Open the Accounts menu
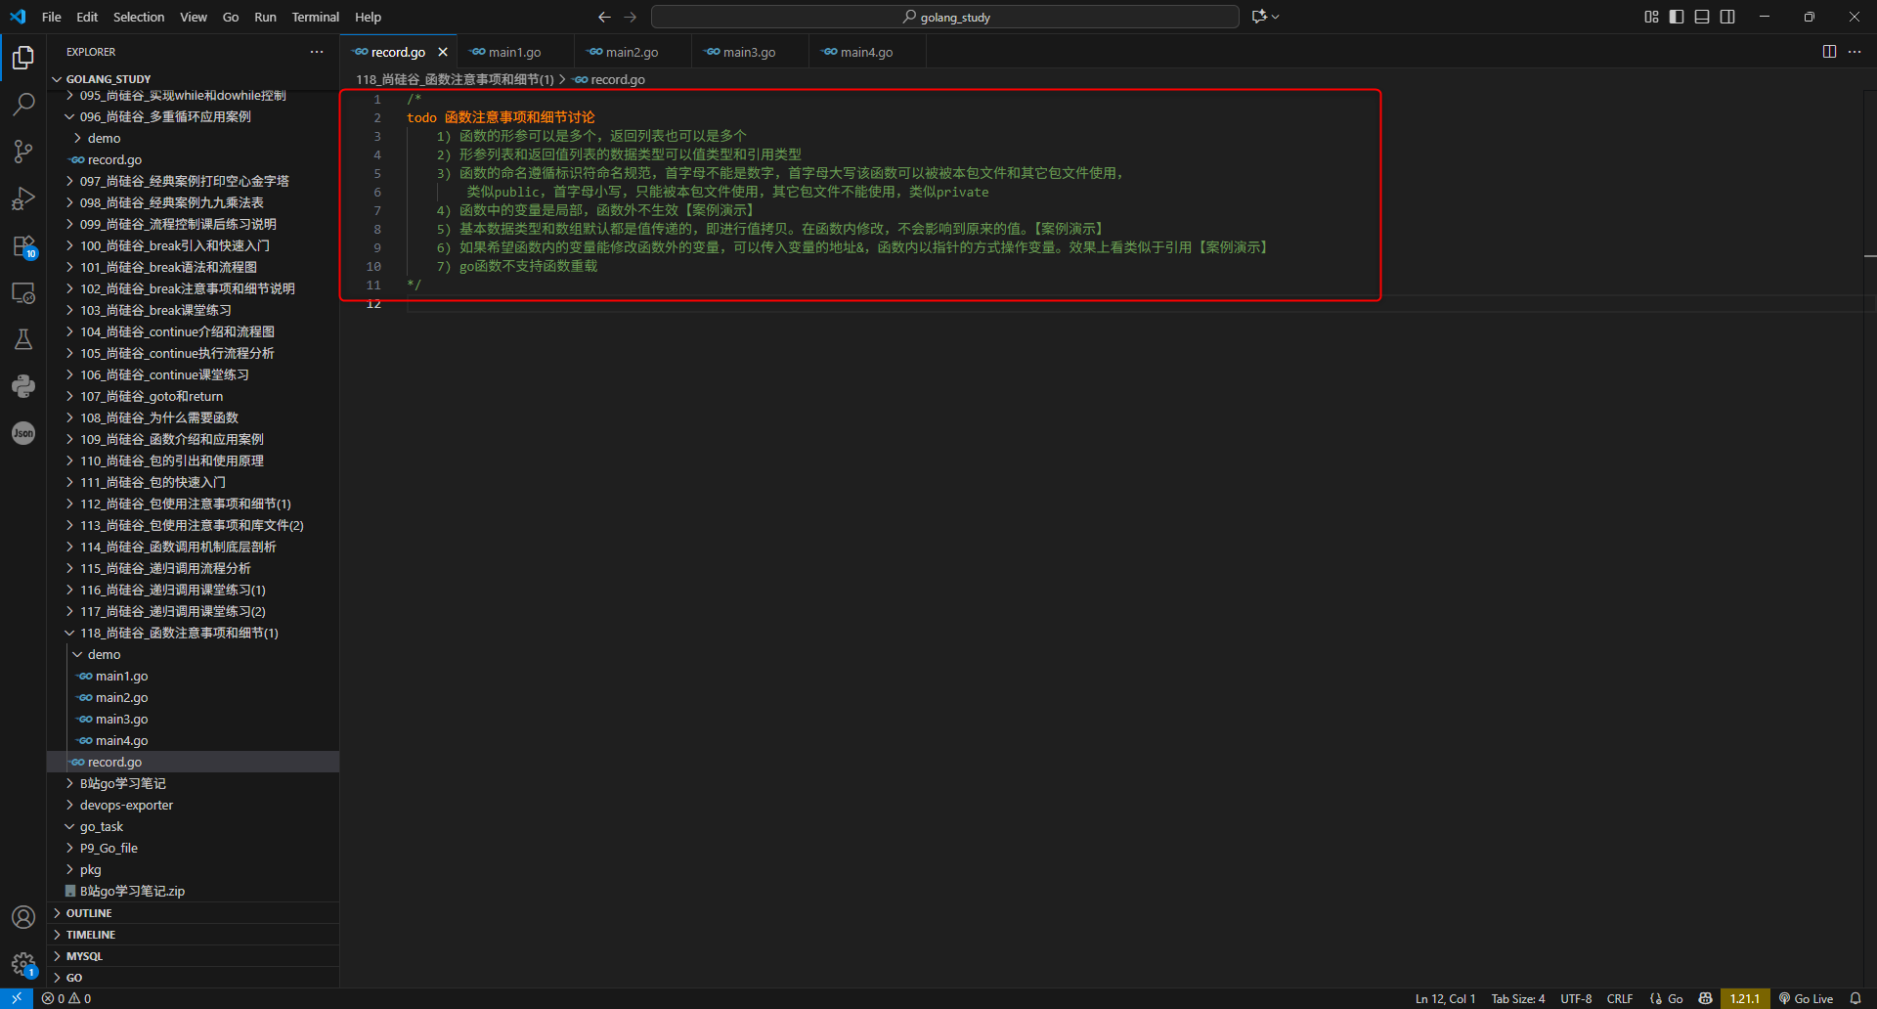 point(23,917)
